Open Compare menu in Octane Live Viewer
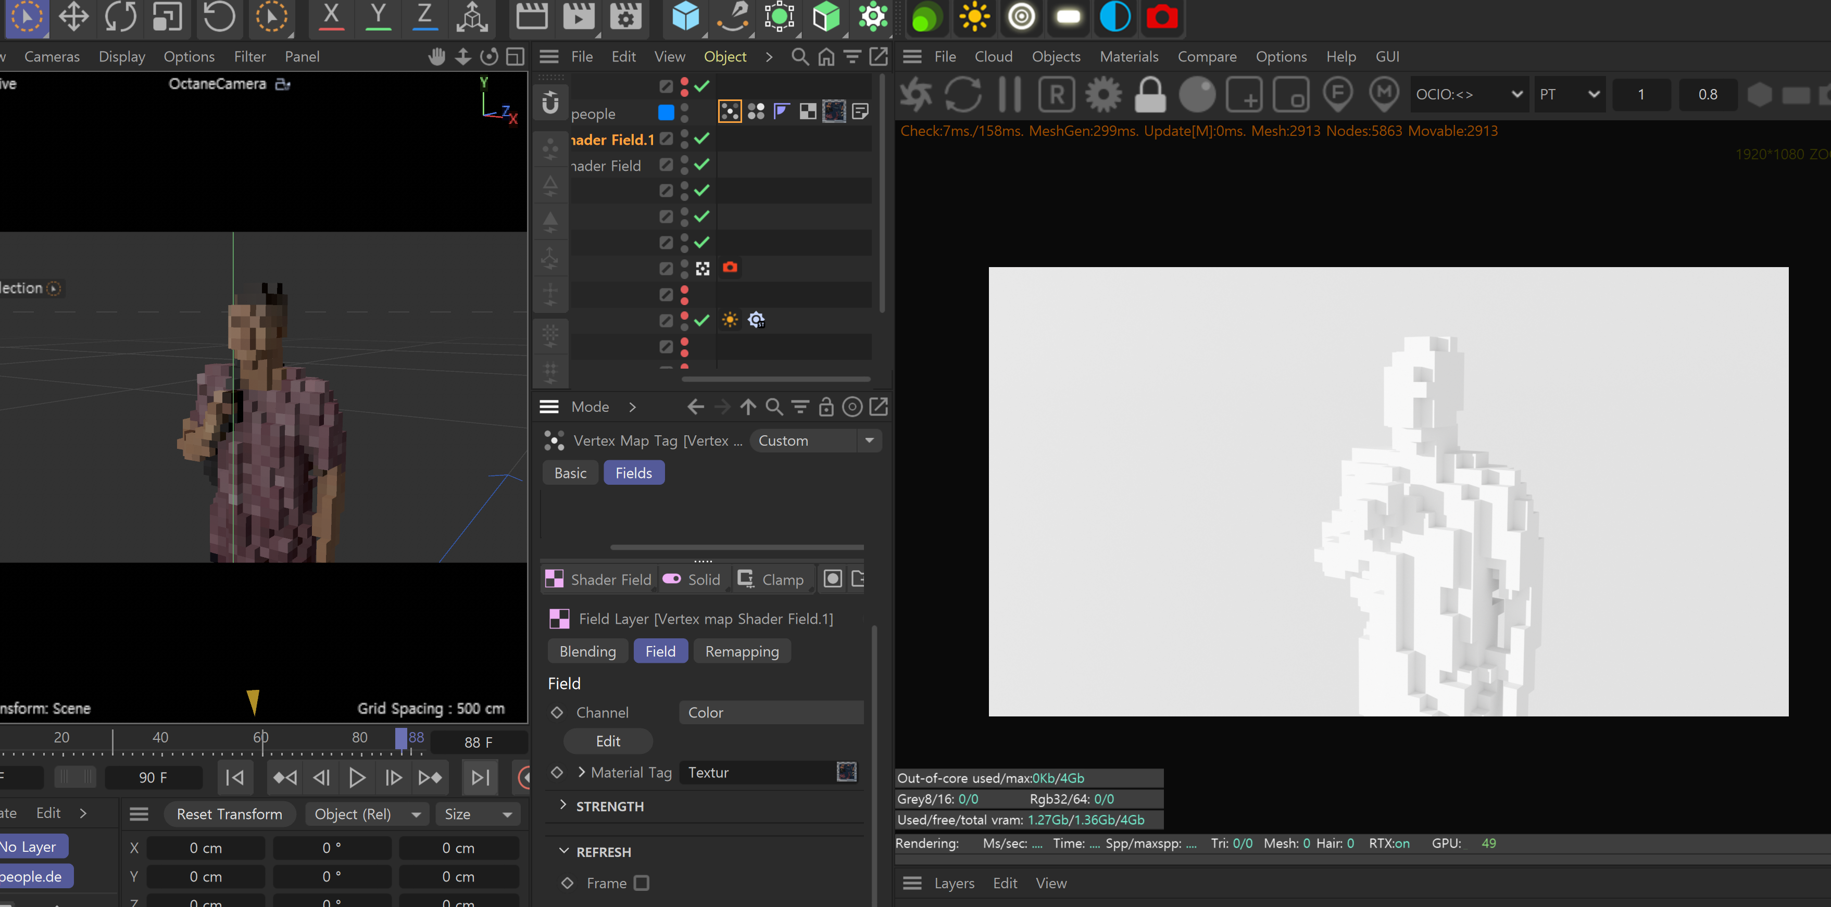This screenshot has width=1831, height=907. point(1207,57)
